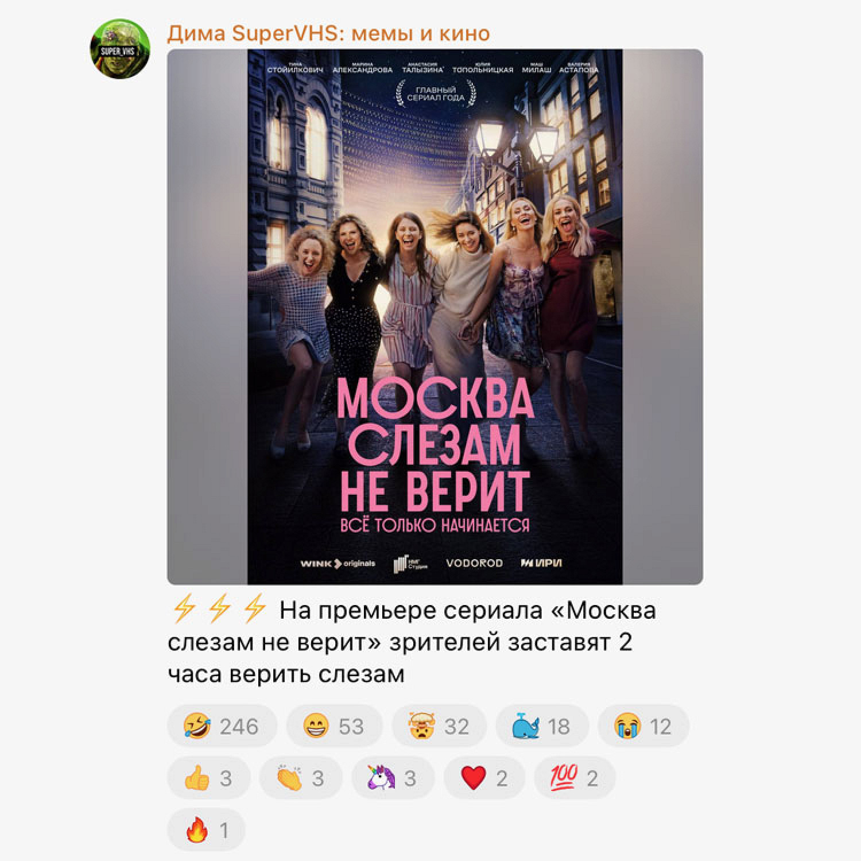Add the exploding head reaction with 32

click(439, 726)
